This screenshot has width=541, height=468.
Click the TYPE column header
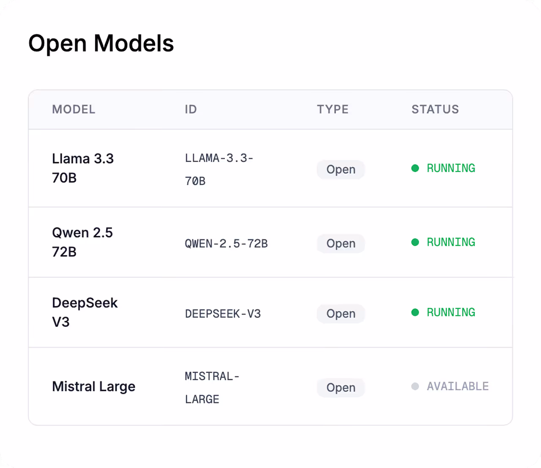[x=333, y=109]
